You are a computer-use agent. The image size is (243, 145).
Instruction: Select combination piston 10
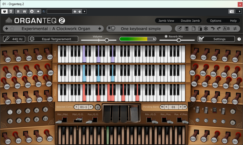point(45,119)
